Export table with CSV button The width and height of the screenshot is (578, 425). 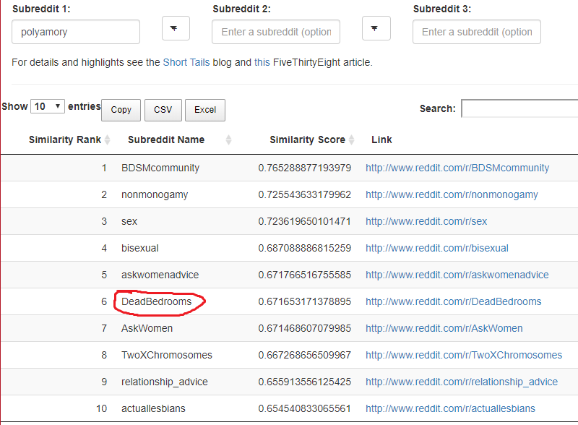coord(163,110)
